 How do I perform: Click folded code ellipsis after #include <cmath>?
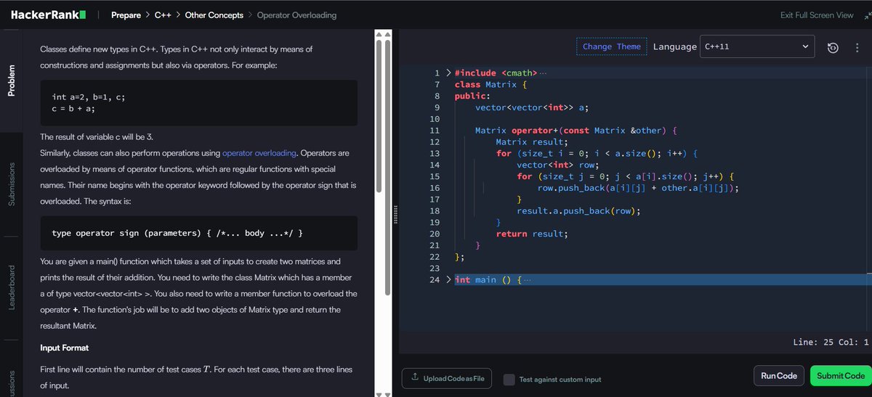point(544,73)
